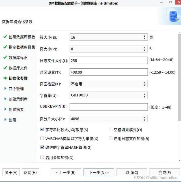
Task: Click the 日志文件大小(L): label
Action: click(x=54, y=60)
